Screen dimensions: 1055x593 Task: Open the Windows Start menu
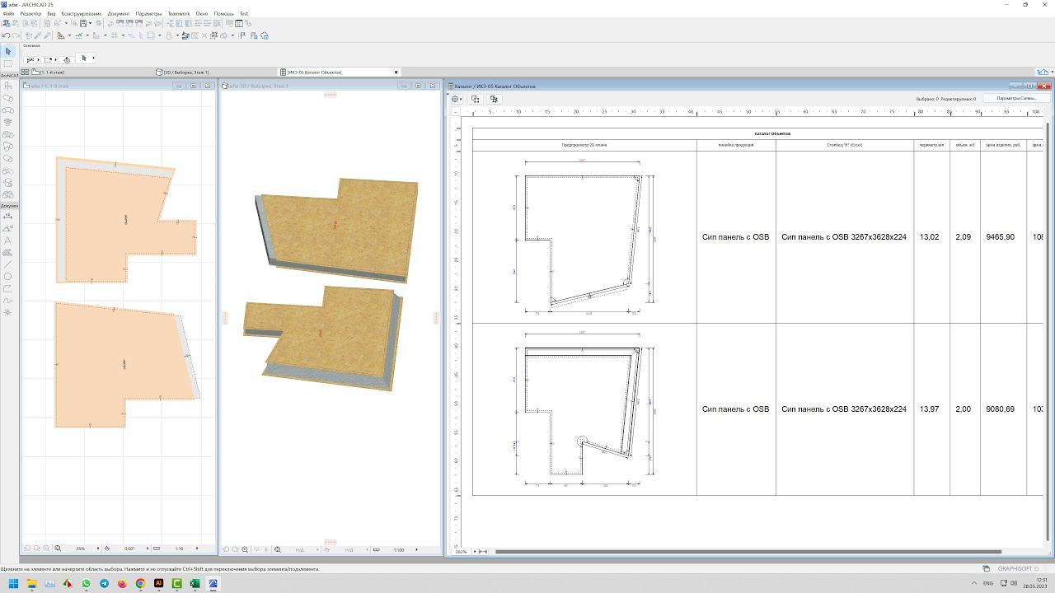pos(13,584)
